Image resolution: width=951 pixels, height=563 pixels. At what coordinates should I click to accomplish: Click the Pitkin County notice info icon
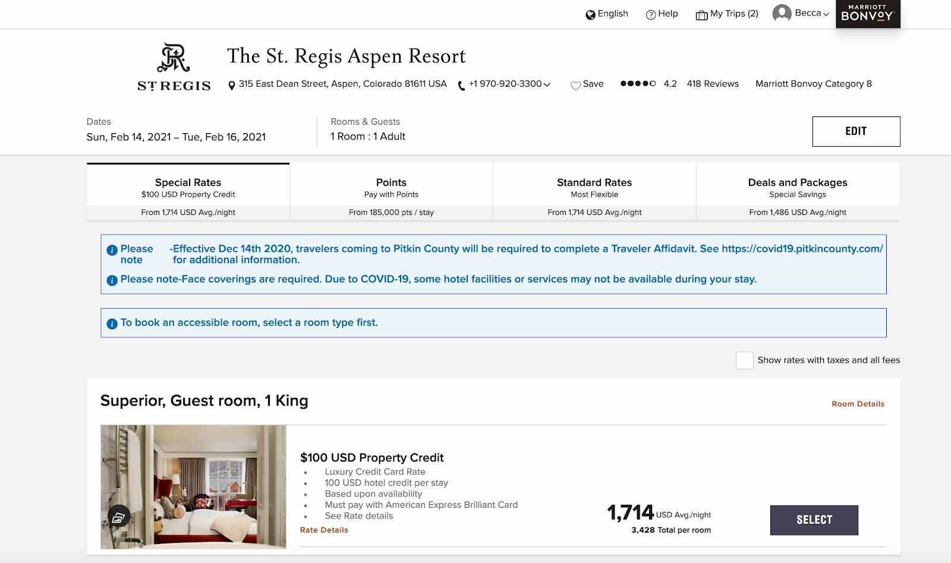pos(112,250)
